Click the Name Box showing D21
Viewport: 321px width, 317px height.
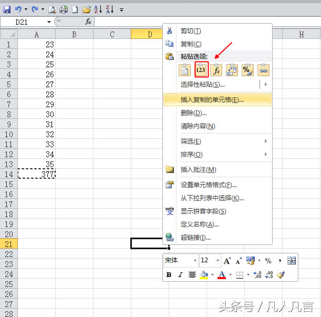pos(24,22)
